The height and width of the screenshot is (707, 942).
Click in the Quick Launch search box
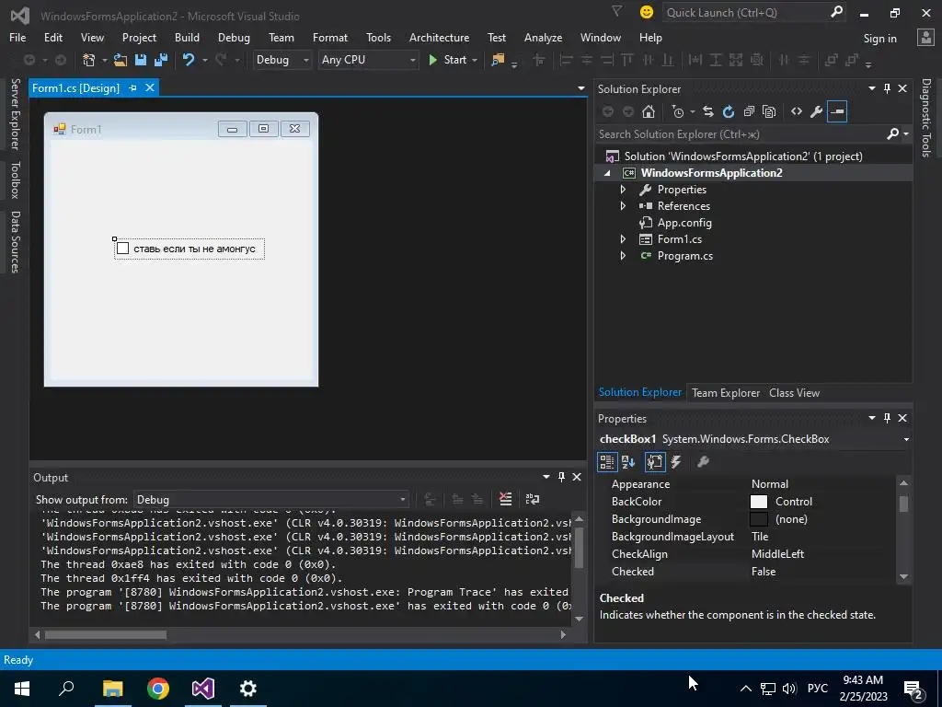(745, 12)
